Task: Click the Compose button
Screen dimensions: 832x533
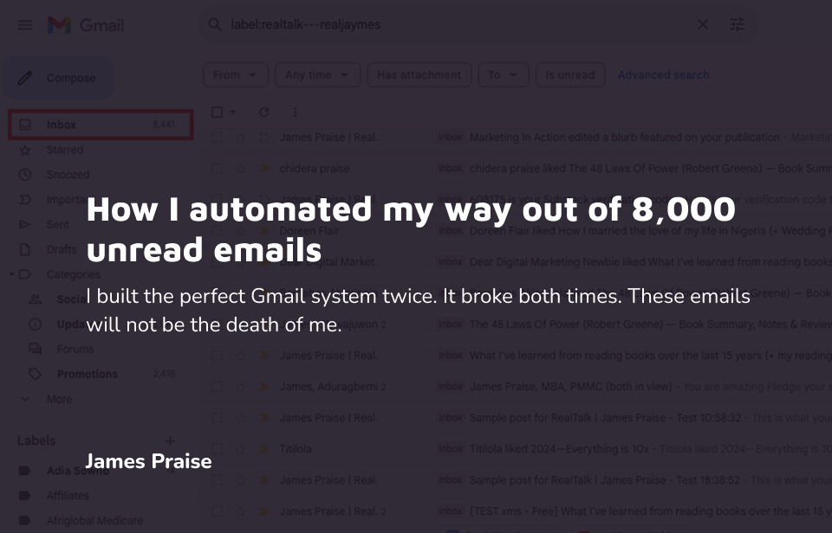Action: pos(59,78)
